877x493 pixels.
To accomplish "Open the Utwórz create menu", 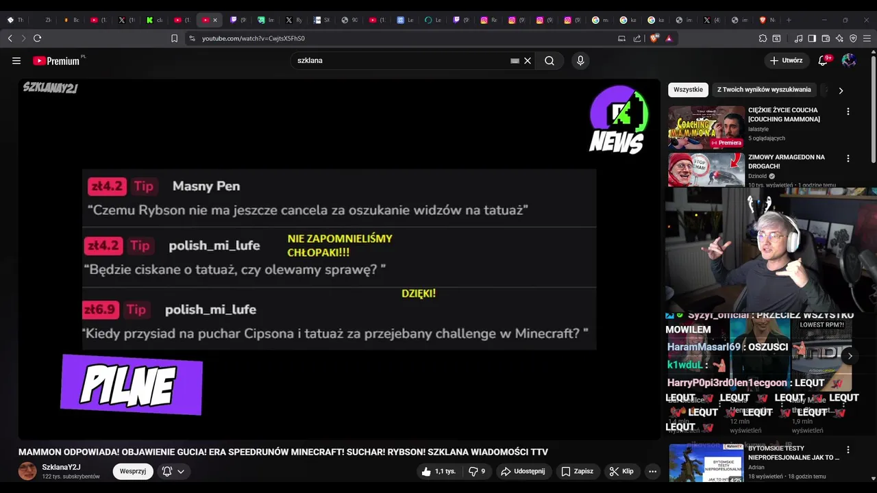I will (786, 61).
